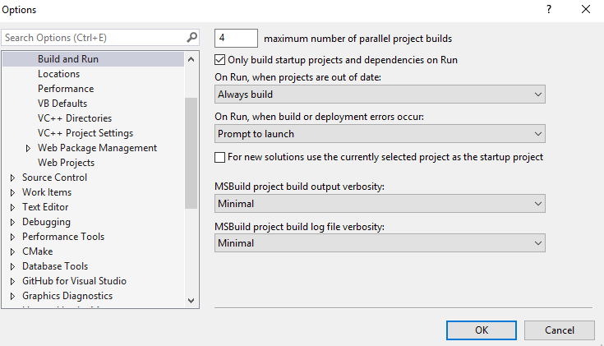Viewport: 604px width, 346px height.
Task: Uncheck Only build startup projects checkbox
Action: point(219,60)
